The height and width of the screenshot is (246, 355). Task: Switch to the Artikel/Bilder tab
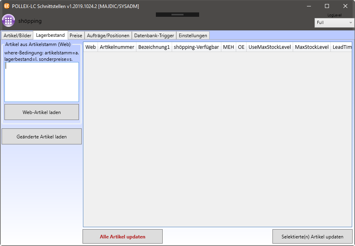pos(17,36)
